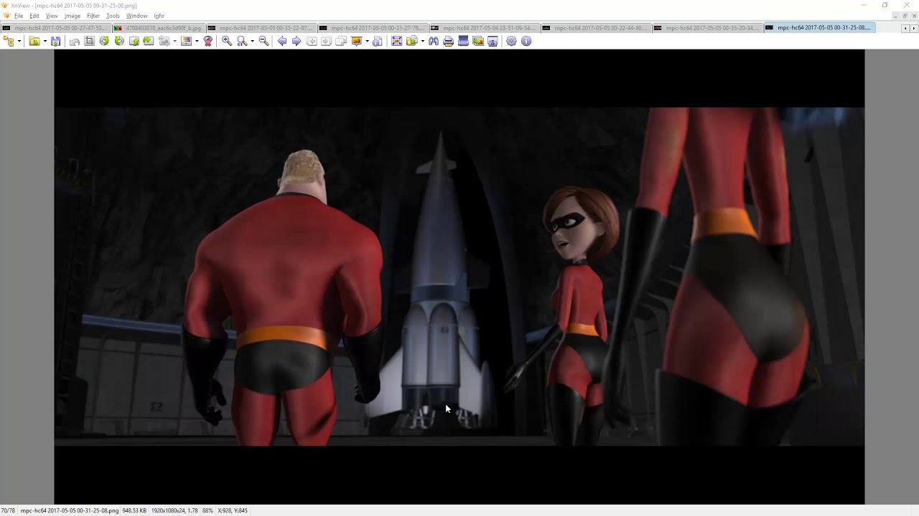The width and height of the screenshot is (919, 516).
Task: Open the File menu
Action: [19, 16]
